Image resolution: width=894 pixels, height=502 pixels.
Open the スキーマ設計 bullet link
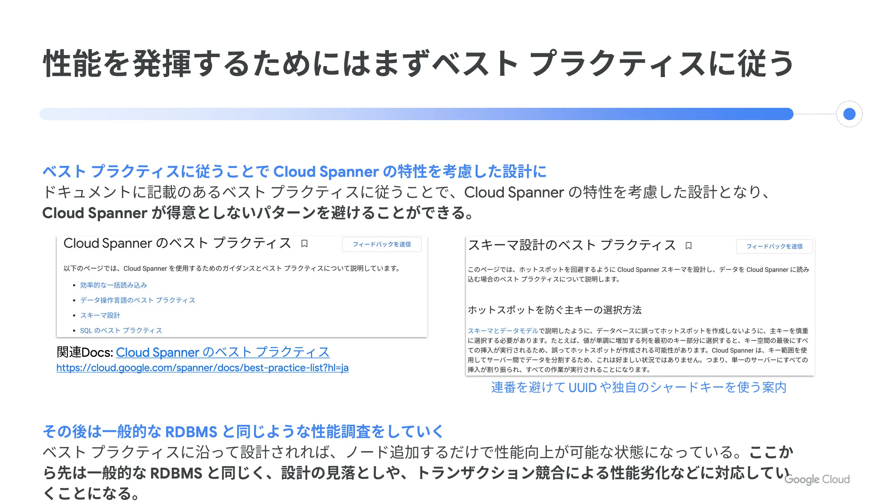[100, 315]
